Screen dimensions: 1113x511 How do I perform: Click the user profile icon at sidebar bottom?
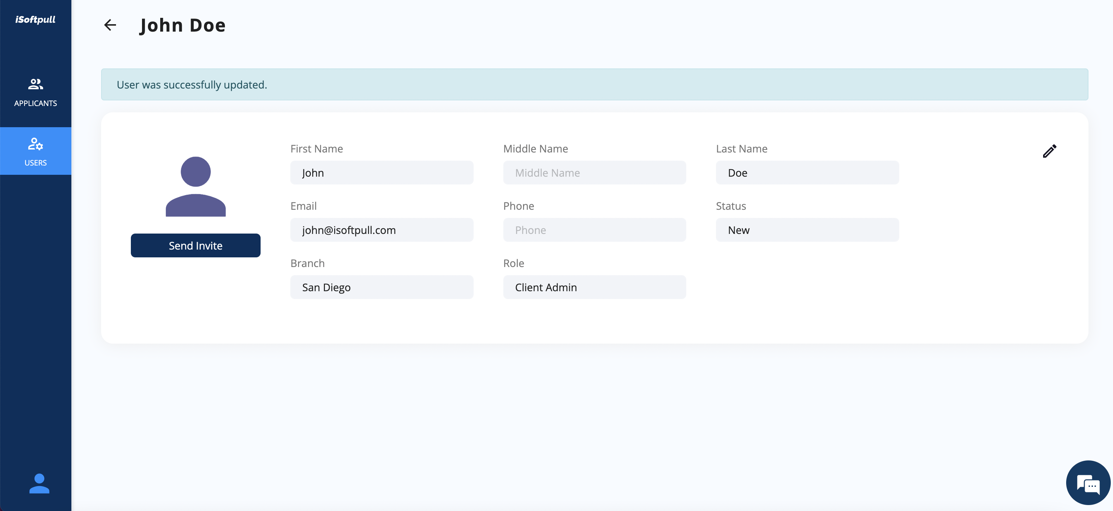[x=39, y=483]
